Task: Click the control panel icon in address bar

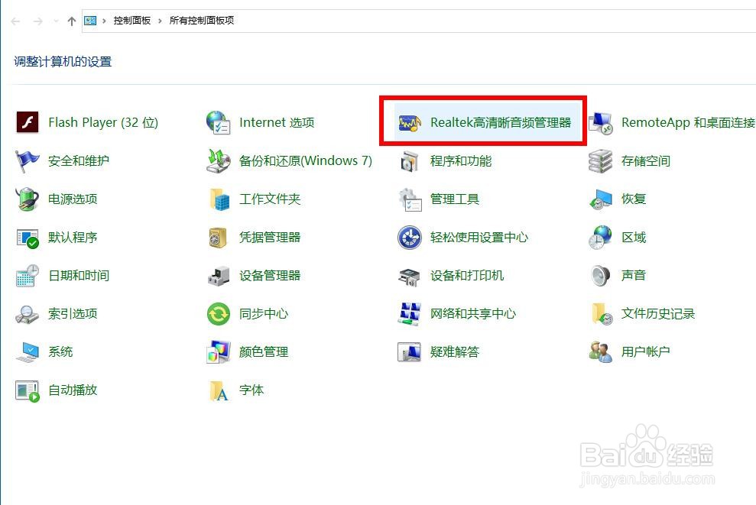Action: [x=90, y=21]
